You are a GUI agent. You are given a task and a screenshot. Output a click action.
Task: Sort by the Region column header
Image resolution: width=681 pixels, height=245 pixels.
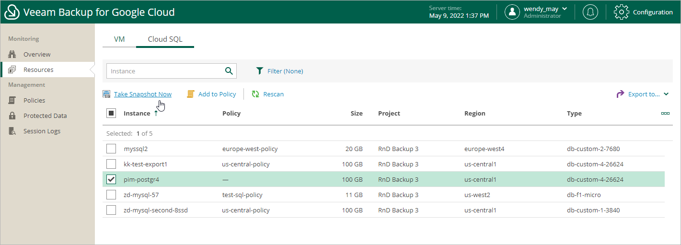click(475, 114)
